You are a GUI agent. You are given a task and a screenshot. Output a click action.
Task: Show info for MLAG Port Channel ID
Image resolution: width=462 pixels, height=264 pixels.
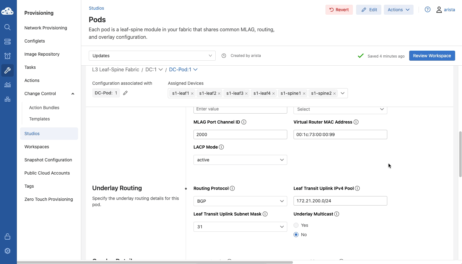(244, 122)
